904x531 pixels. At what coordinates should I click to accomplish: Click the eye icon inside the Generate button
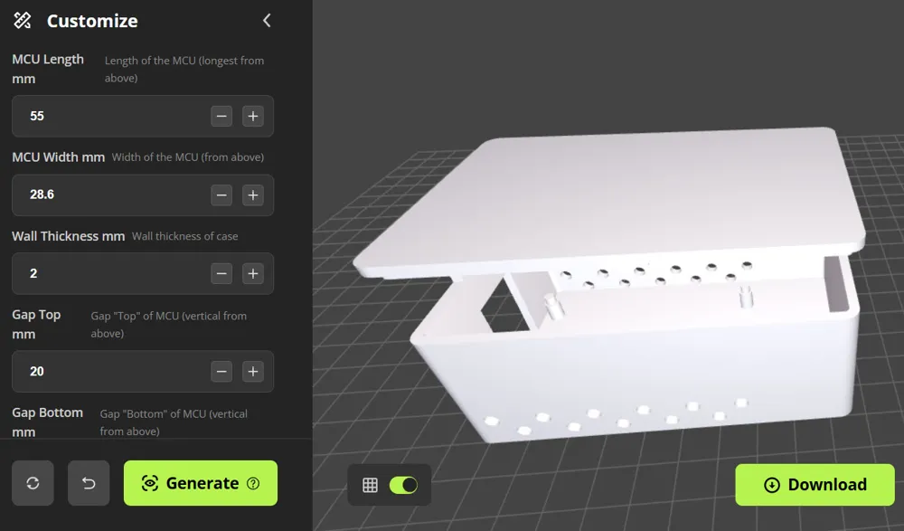(151, 482)
